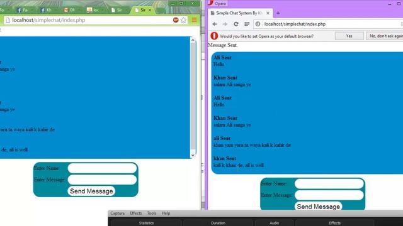Open the Capture menu in recorder

[x=118, y=213]
